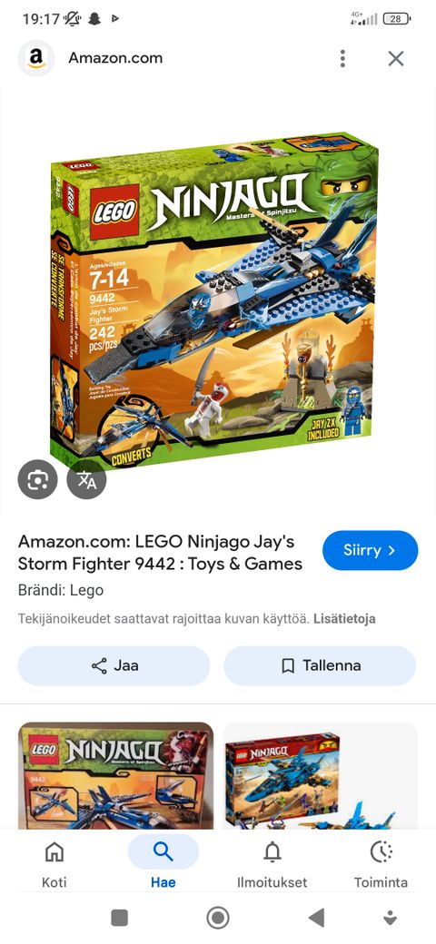Select the Hae search tab
The width and height of the screenshot is (436, 944).
(x=163, y=864)
